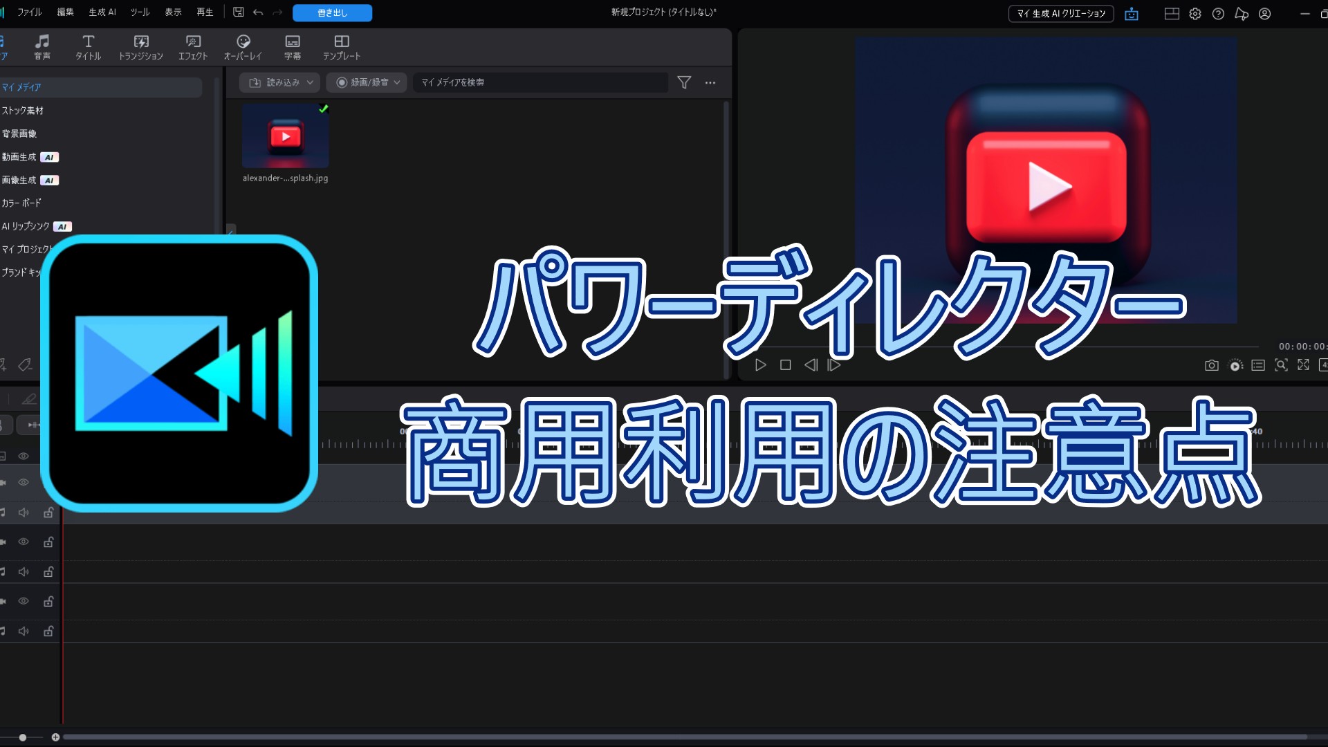1328x747 pixels.
Task: Click the マイ 生成 AI クリエーション button
Action: coord(1061,14)
